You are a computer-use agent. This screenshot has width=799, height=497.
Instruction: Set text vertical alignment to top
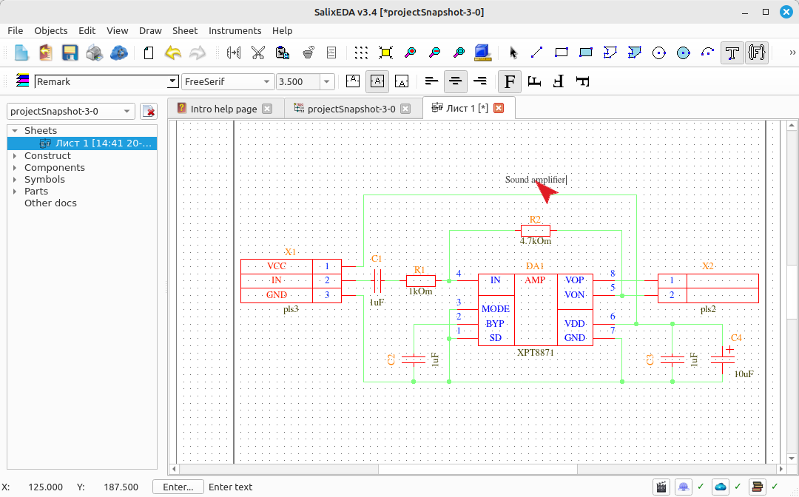[x=353, y=81]
